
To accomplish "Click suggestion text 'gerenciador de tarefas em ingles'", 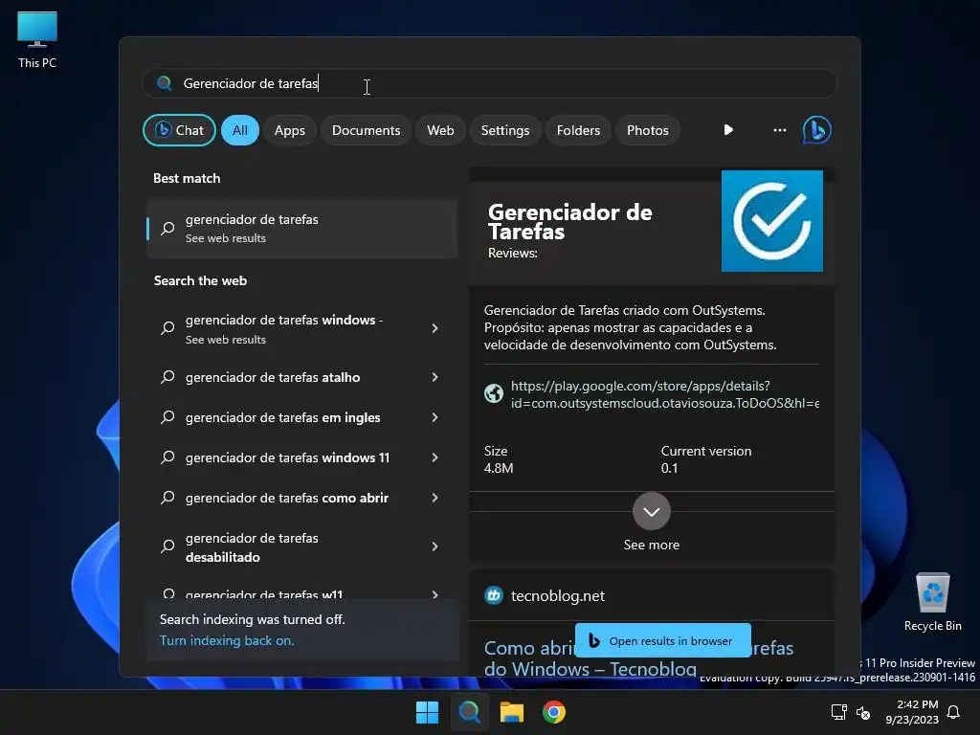I will pos(282,417).
